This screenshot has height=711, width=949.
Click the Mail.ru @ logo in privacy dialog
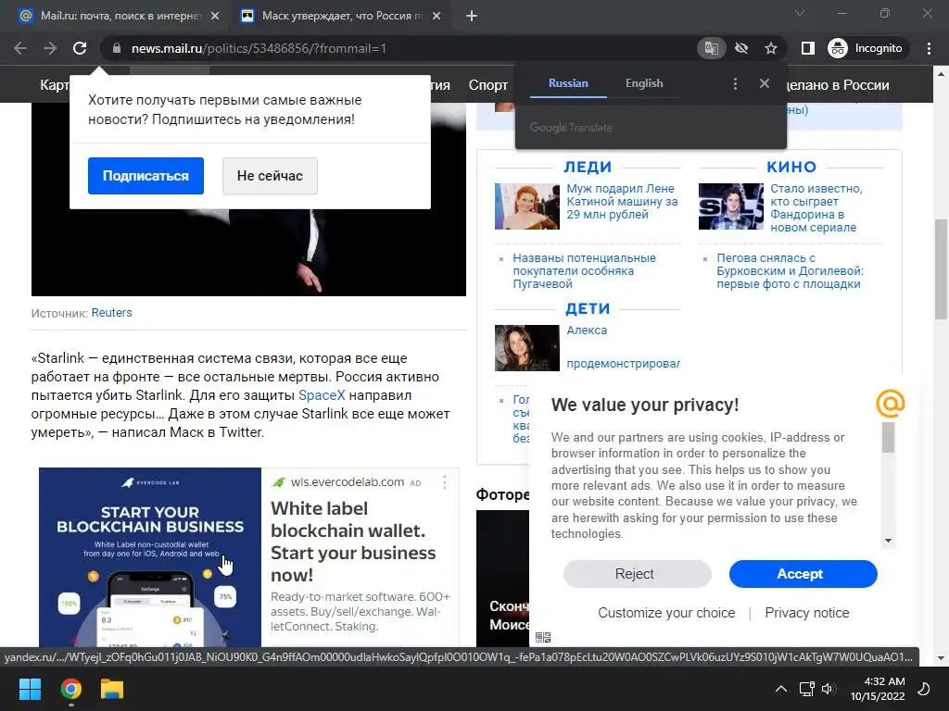coord(891,404)
